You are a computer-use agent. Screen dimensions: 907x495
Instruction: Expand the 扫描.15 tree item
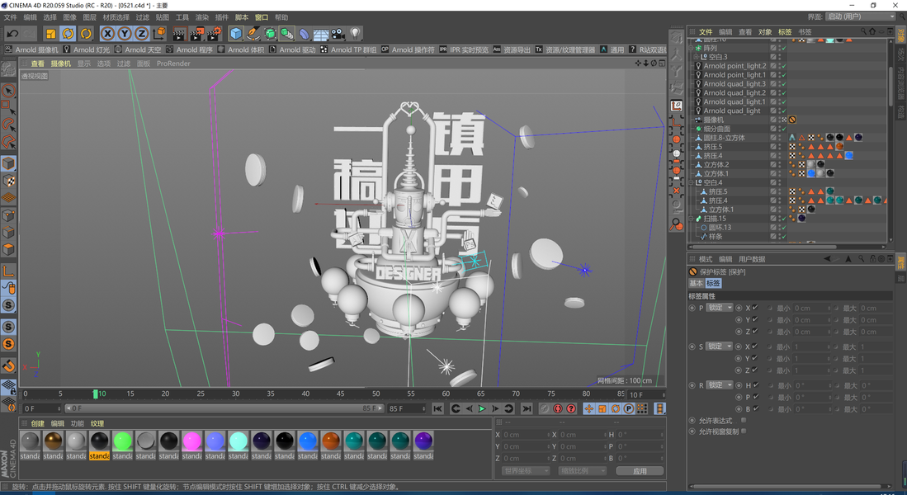(692, 219)
